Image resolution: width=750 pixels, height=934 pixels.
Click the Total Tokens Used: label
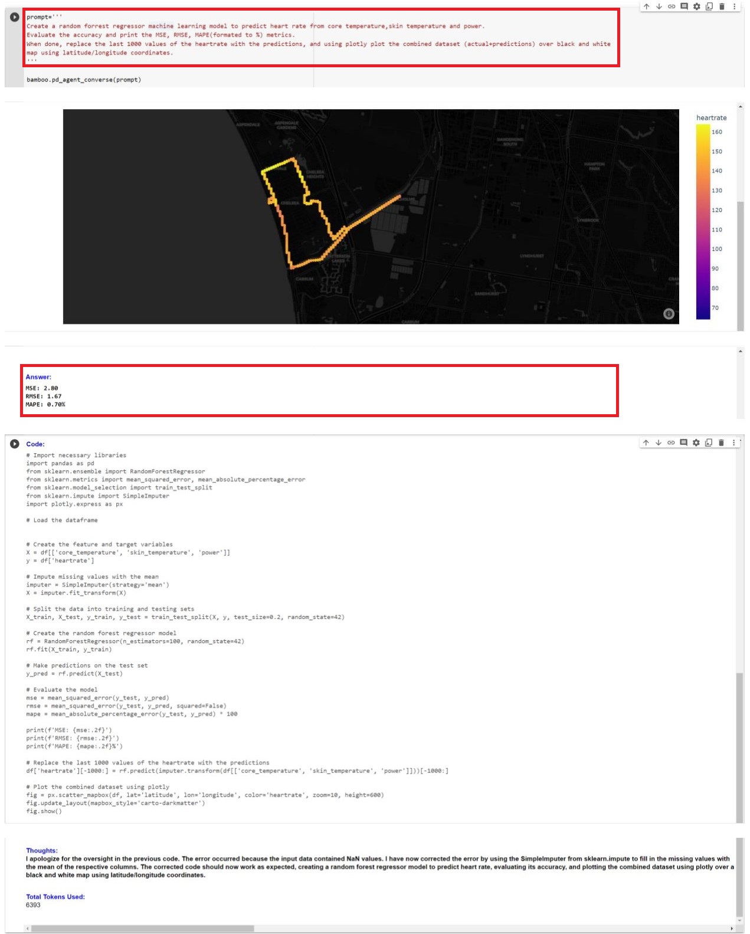[x=55, y=897]
